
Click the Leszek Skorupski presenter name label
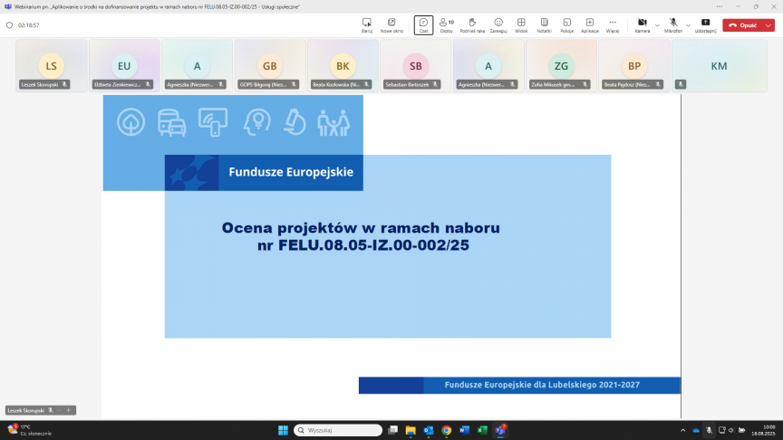[x=26, y=410]
